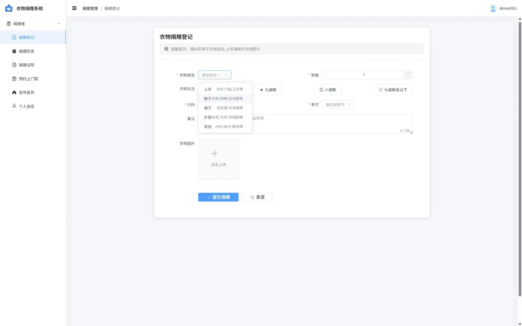Viewport: 522px width, 326px height.
Task: Open 个人信息 in the sidebar
Action: [26, 106]
